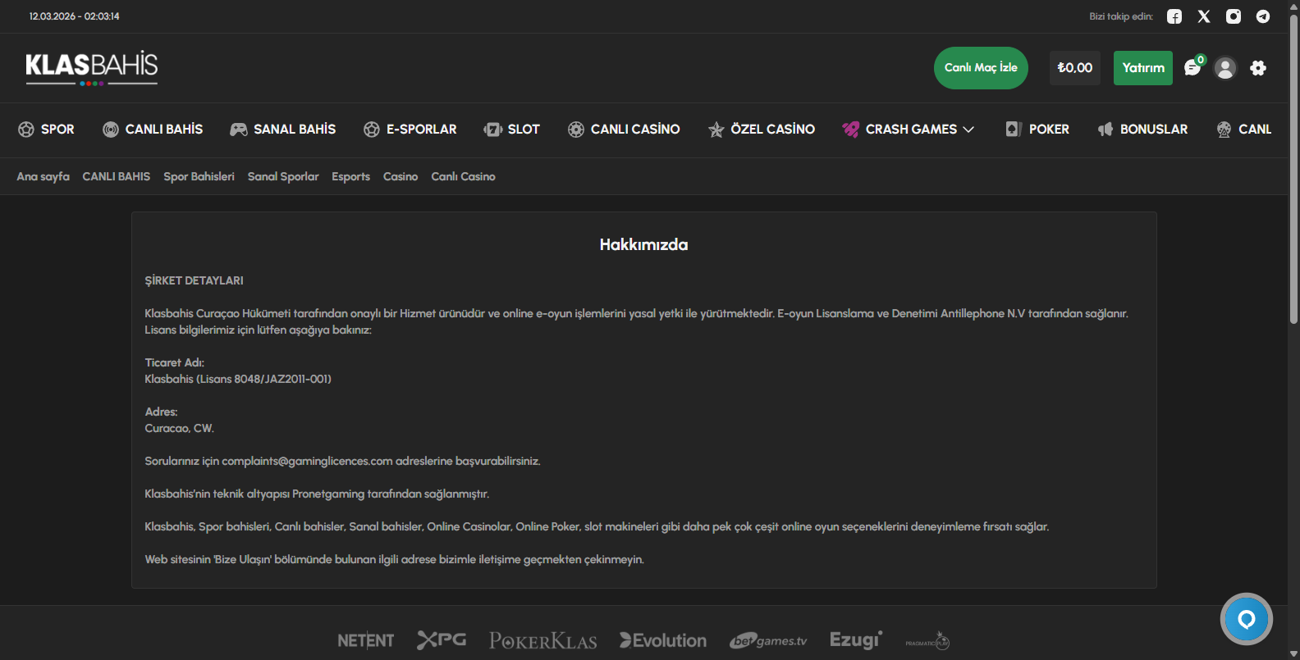This screenshot has height=660, width=1300.
Task: Open the Casino submenu link
Action: [x=401, y=176]
